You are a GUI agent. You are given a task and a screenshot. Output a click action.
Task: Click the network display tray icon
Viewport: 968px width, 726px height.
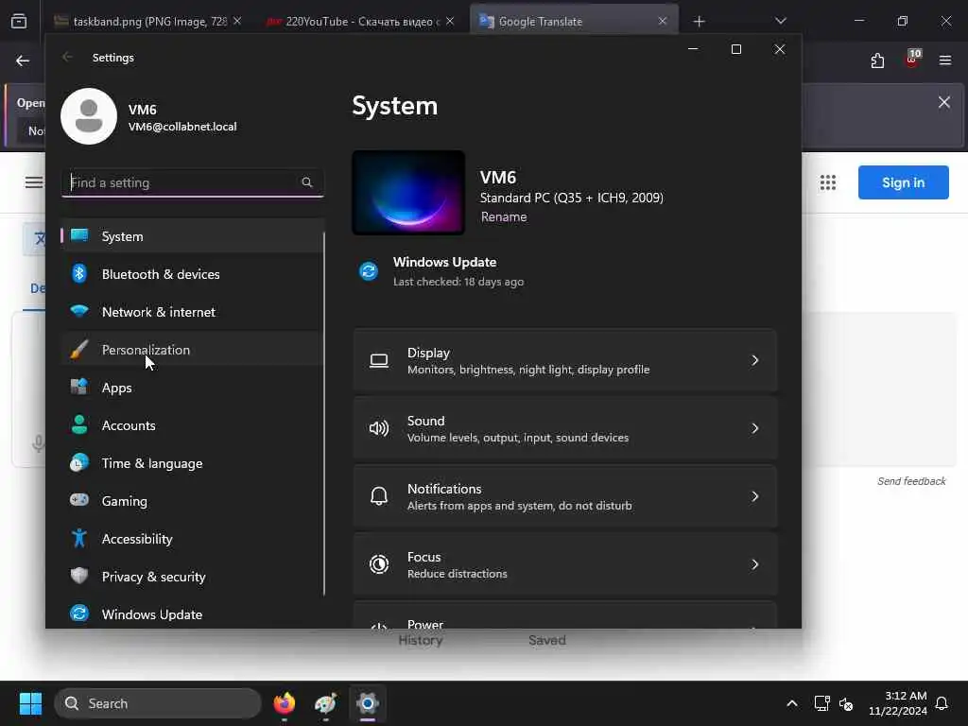(821, 703)
